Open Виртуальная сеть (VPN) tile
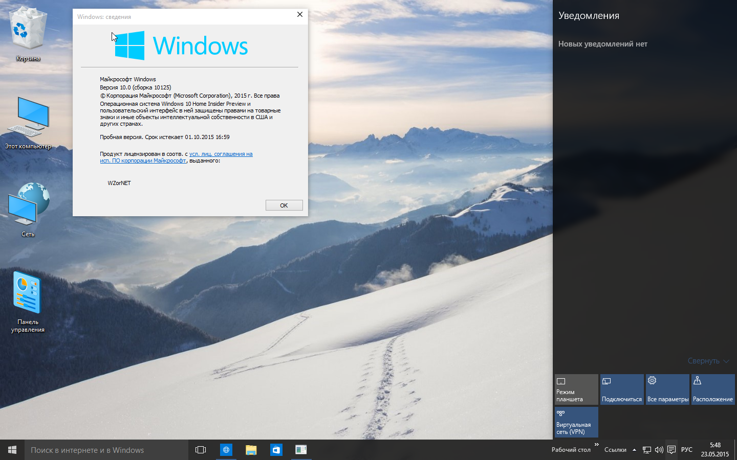The image size is (737, 460). pos(576,422)
